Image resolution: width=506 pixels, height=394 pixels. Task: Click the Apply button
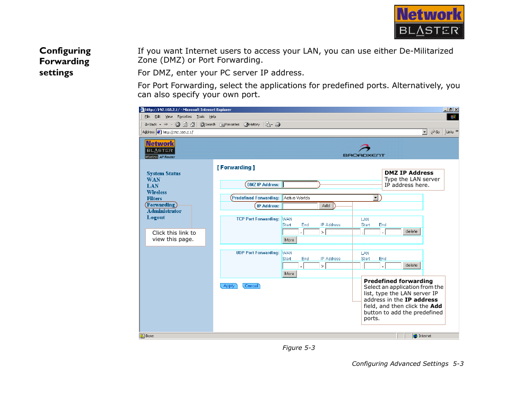pos(229,286)
